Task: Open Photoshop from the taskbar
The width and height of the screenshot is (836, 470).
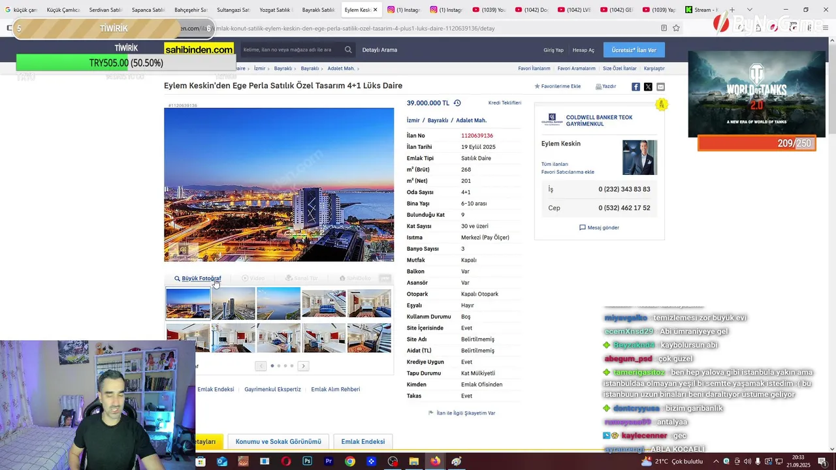Action: [307, 462]
